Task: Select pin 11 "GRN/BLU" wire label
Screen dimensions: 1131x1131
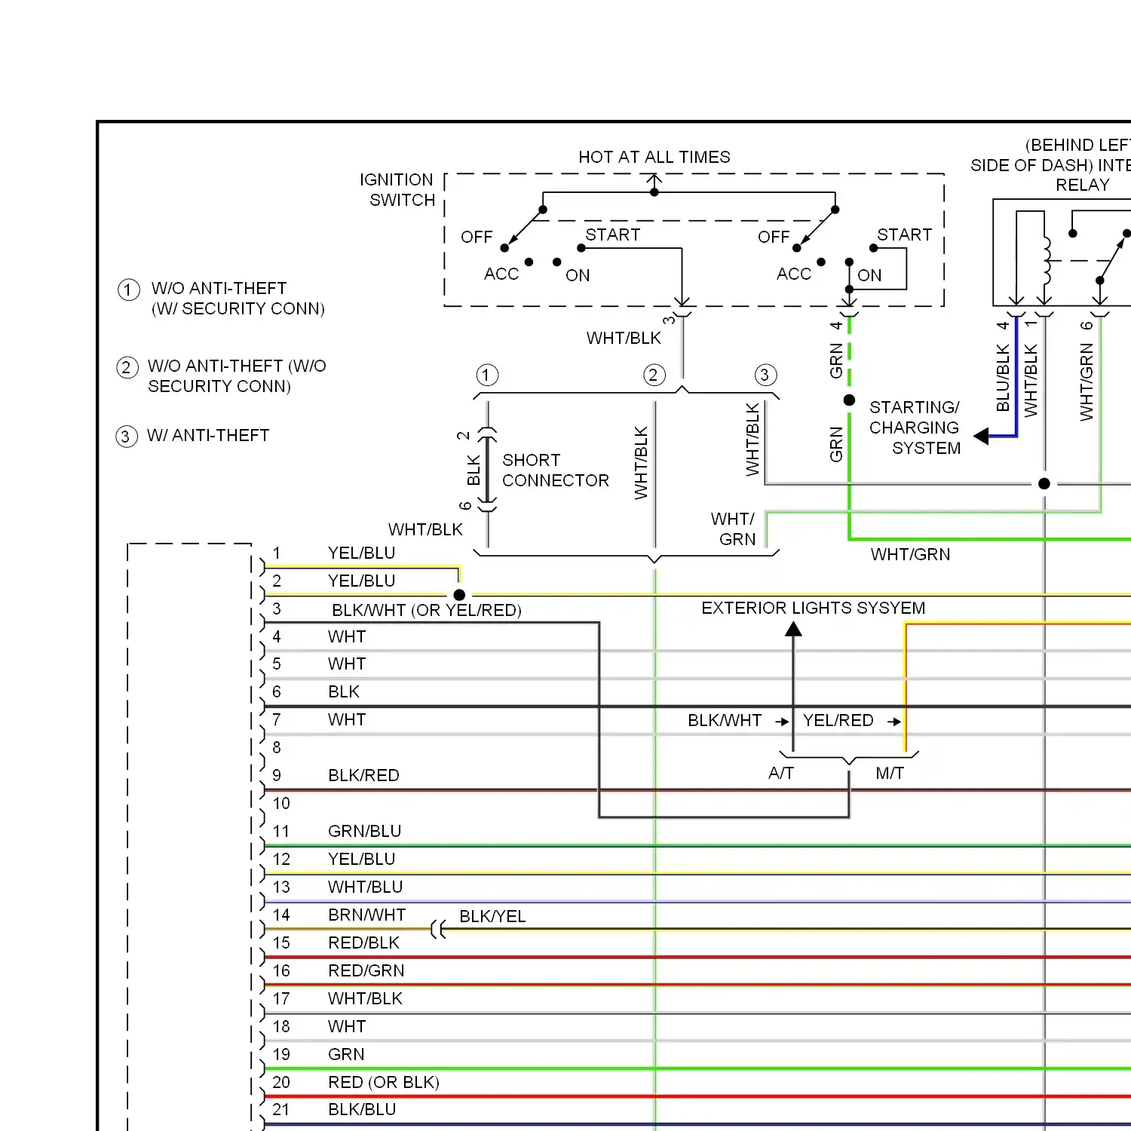Action: coord(364,831)
